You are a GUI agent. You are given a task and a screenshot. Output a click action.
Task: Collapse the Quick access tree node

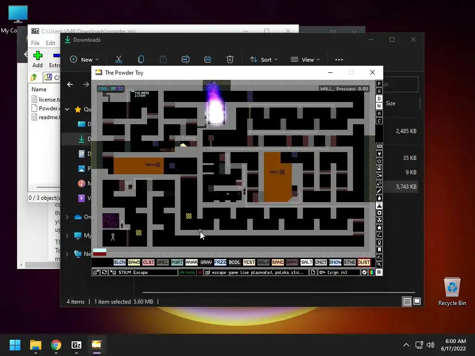(67, 109)
